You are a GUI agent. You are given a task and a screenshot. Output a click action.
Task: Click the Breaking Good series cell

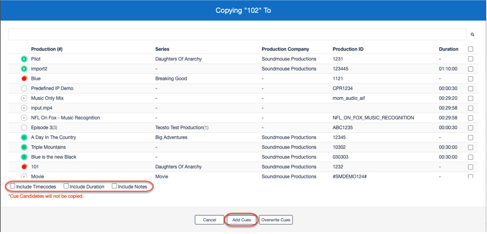tap(171, 79)
